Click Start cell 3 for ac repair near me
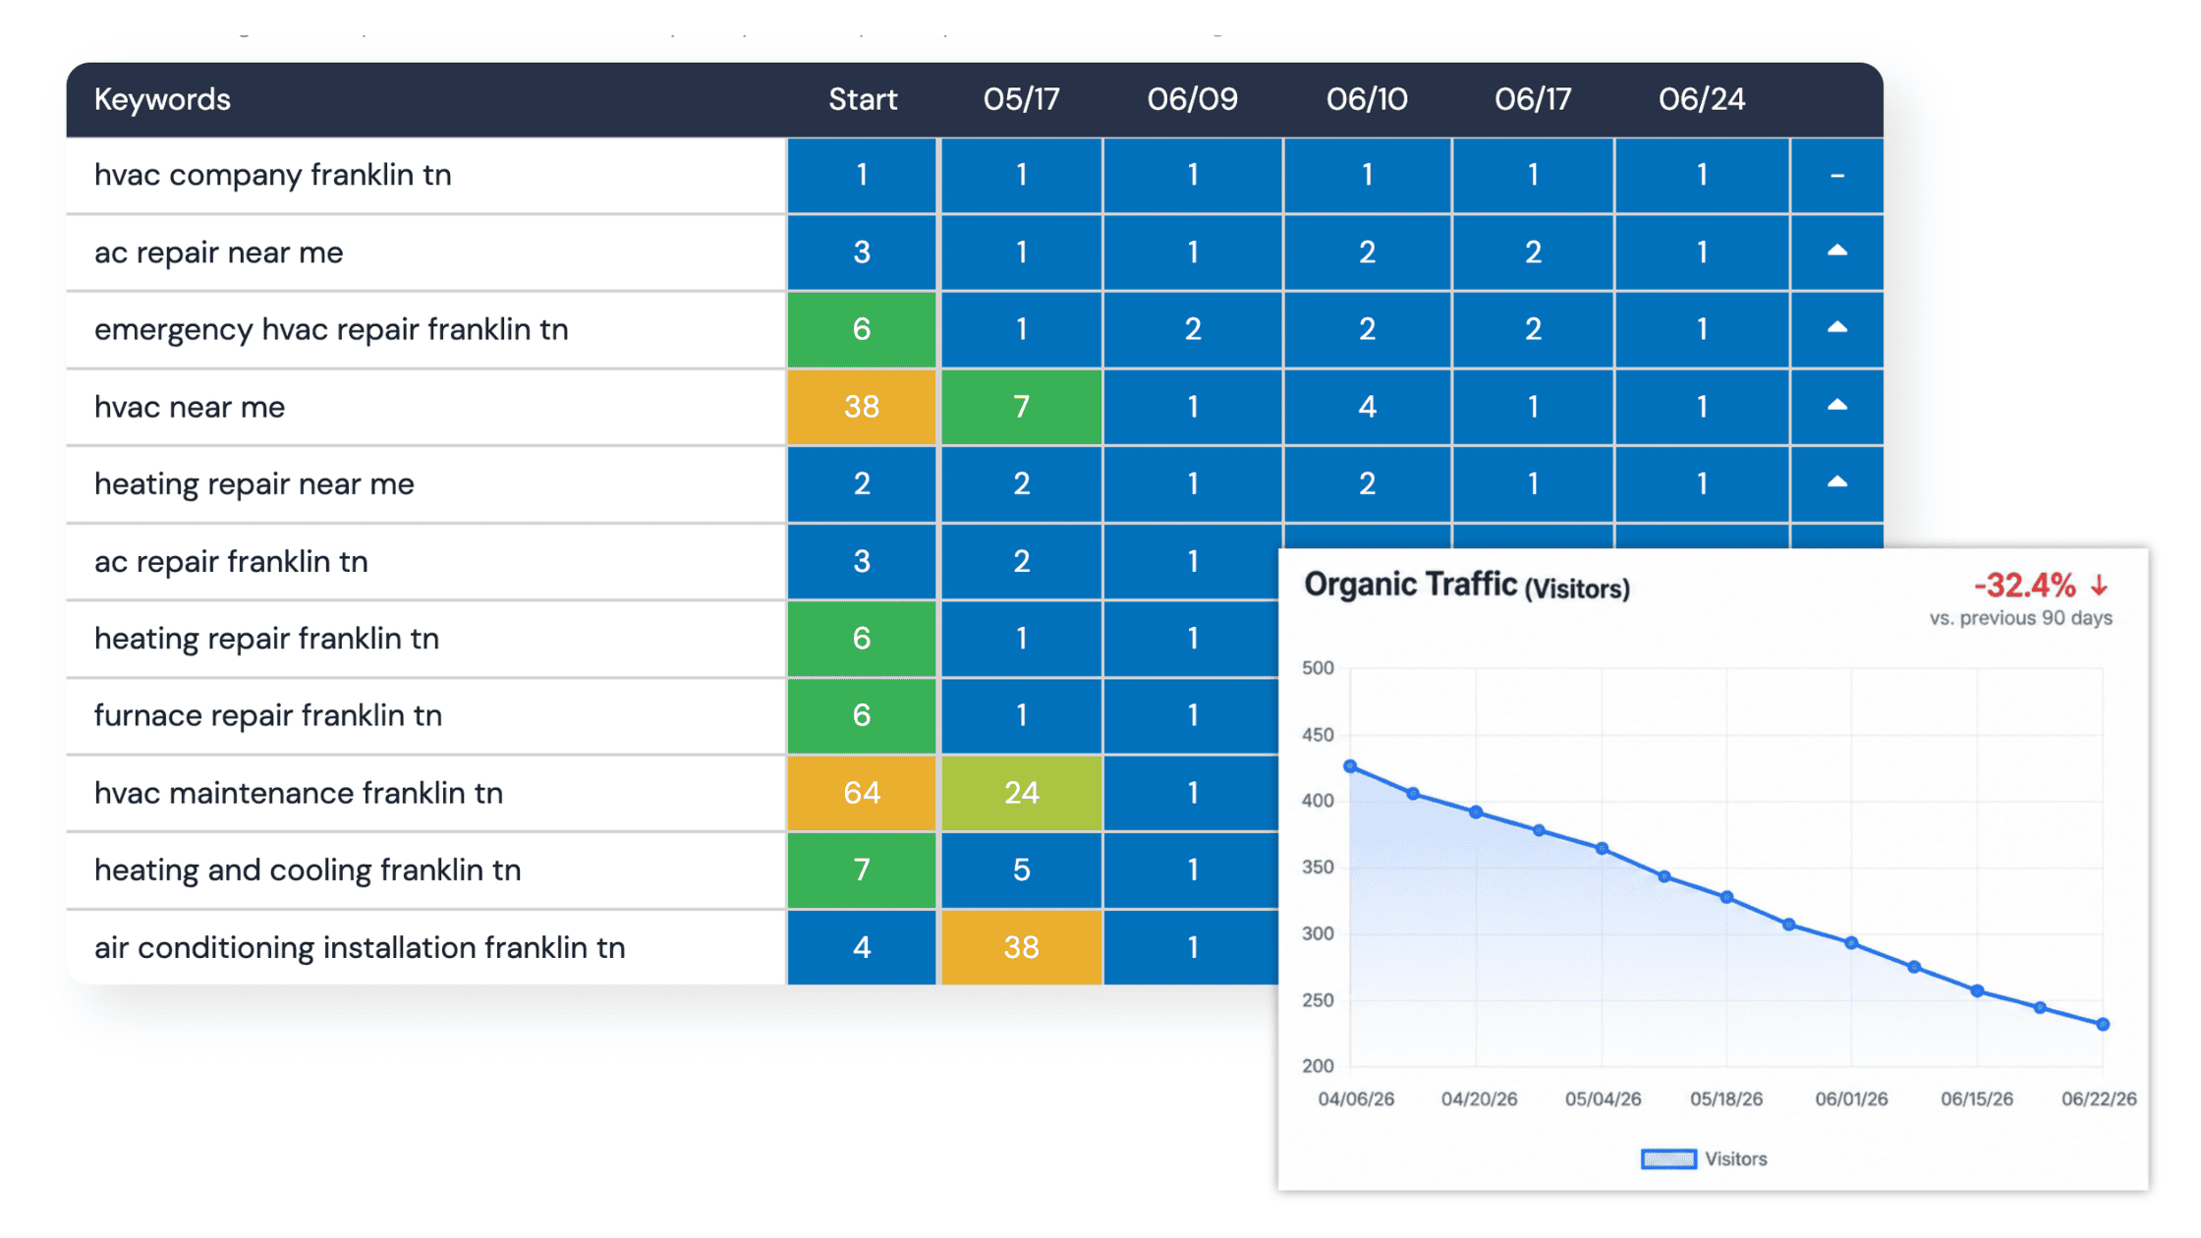This screenshot has width=2201, height=1238. 862,253
